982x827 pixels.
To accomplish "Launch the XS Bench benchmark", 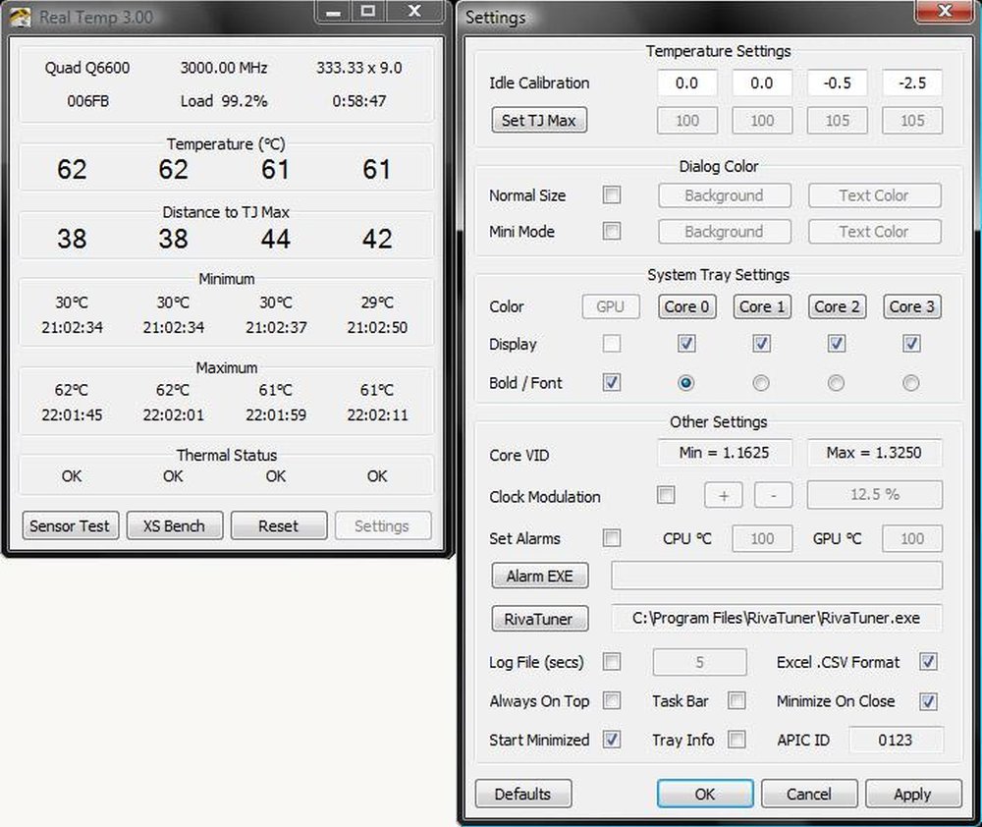I will [174, 525].
